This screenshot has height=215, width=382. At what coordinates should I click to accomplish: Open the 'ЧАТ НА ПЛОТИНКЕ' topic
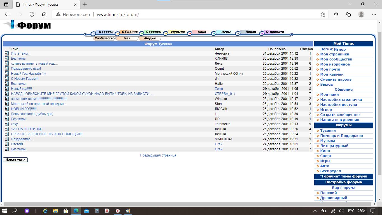pyautogui.click(x=26, y=129)
